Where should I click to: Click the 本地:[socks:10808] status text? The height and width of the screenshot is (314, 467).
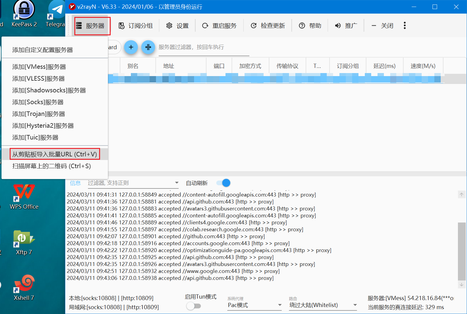pos(111,298)
